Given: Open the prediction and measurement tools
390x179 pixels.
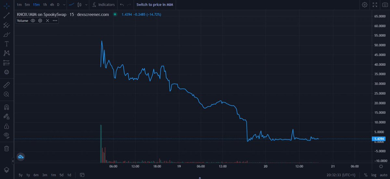Looking at the screenshot, I should tap(6, 63).
